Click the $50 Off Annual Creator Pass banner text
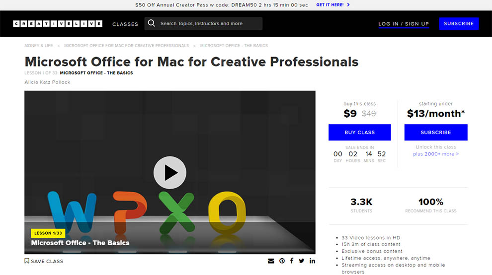Viewport: 492px width, 275px height. coord(222,4)
